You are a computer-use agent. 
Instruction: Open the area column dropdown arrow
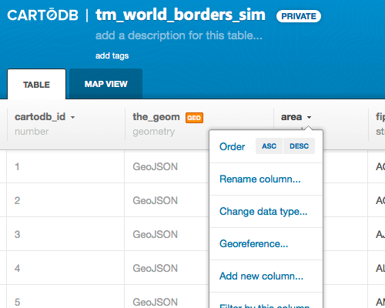pyautogui.click(x=309, y=118)
